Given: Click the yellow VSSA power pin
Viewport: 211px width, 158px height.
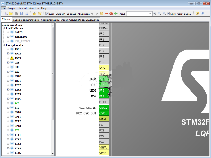Looking at the screenshot, I should click(104, 147).
